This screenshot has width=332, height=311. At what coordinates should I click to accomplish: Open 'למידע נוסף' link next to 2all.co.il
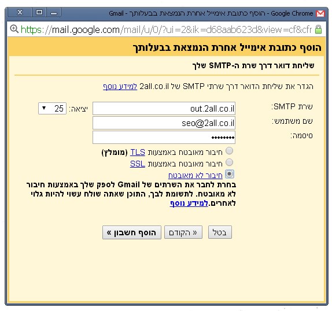click(x=120, y=86)
